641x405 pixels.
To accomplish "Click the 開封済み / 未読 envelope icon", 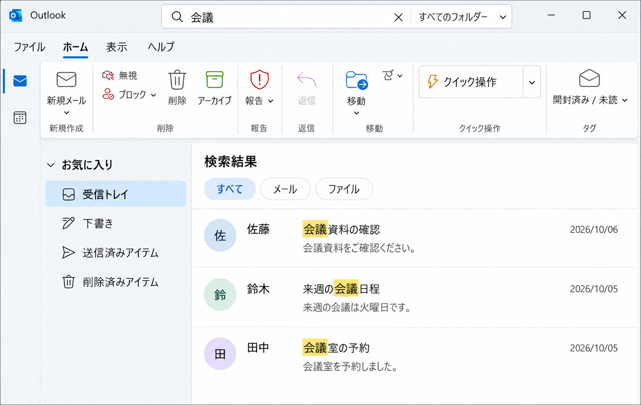I will pyautogui.click(x=589, y=78).
